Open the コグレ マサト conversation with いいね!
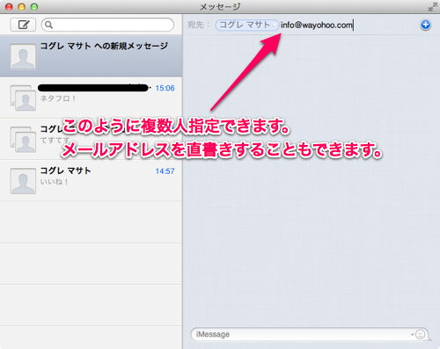 coord(91,180)
